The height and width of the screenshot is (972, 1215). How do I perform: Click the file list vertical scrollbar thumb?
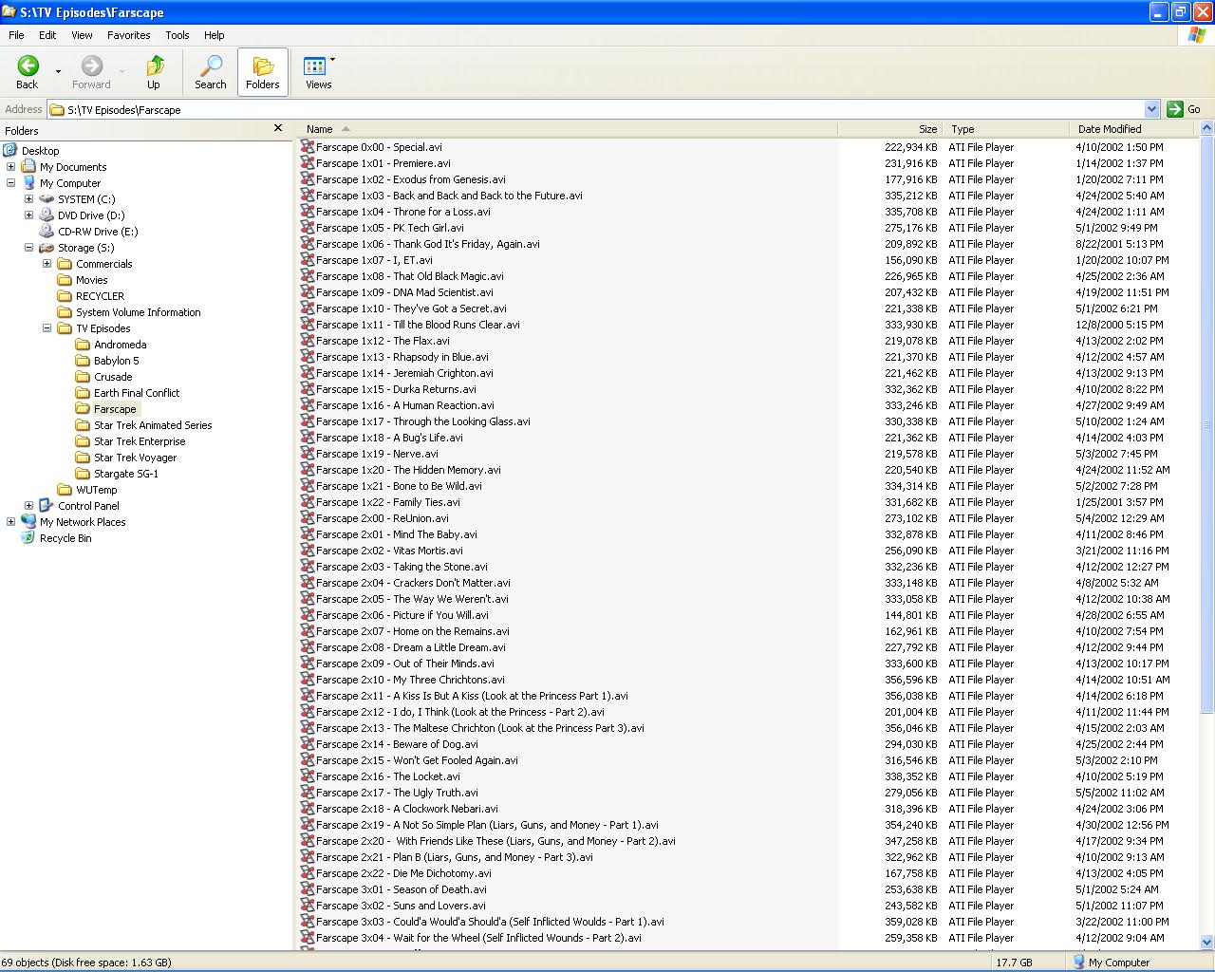click(x=1206, y=424)
